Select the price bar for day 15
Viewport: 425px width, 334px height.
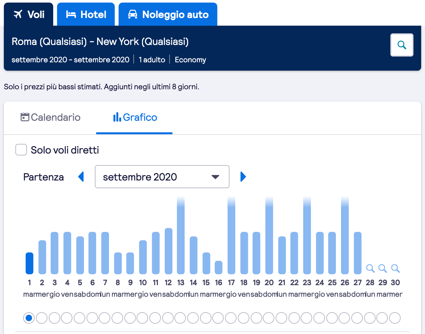click(206, 263)
